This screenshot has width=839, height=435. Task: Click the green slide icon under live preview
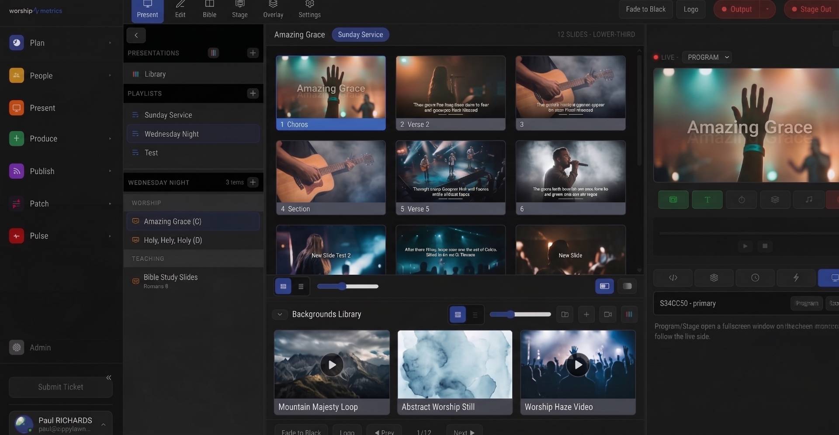tap(673, 200)
